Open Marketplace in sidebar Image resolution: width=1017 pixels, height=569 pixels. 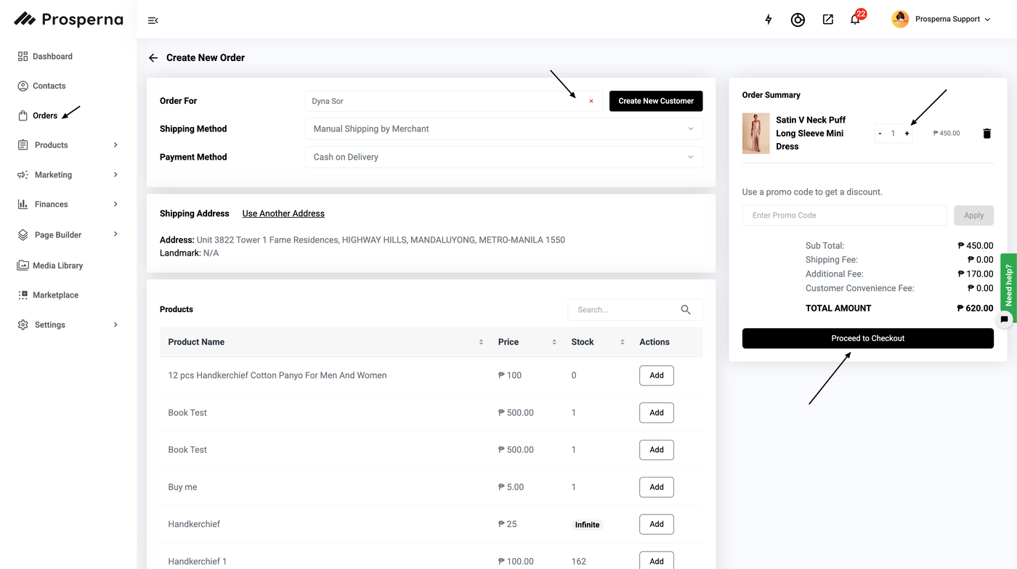tap(55, 295)
